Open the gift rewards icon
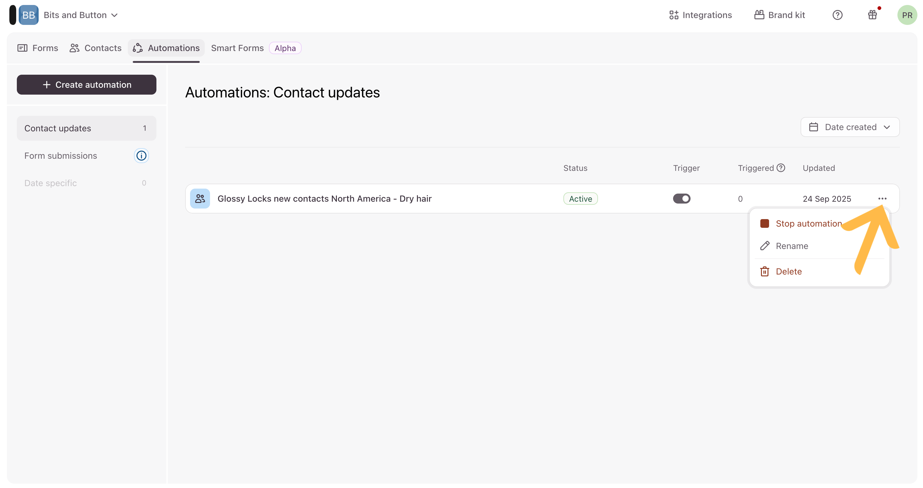This screenshot has width=923, height=488. [x=872, y=15]
